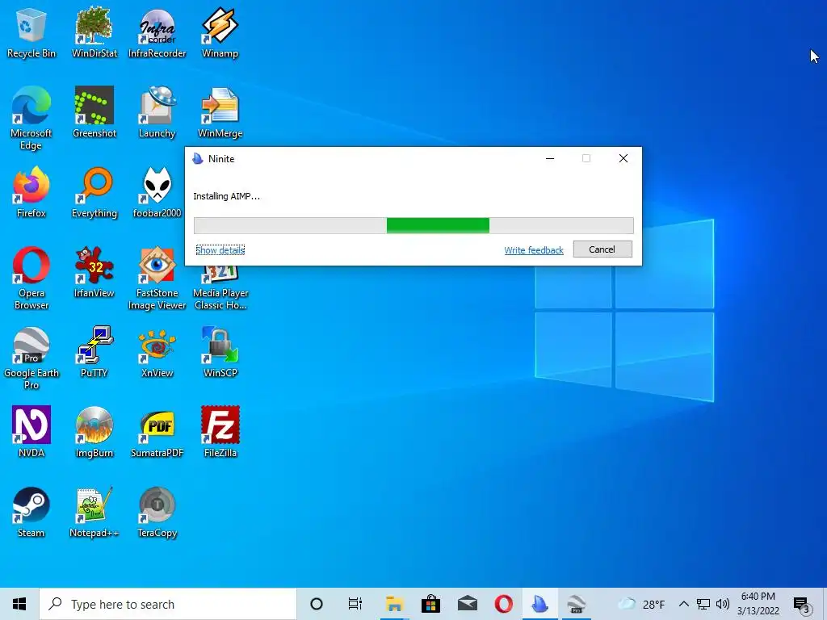Select the Microsoft Edge desktop icon
The image size is (827, 620).
pos(31,118)
